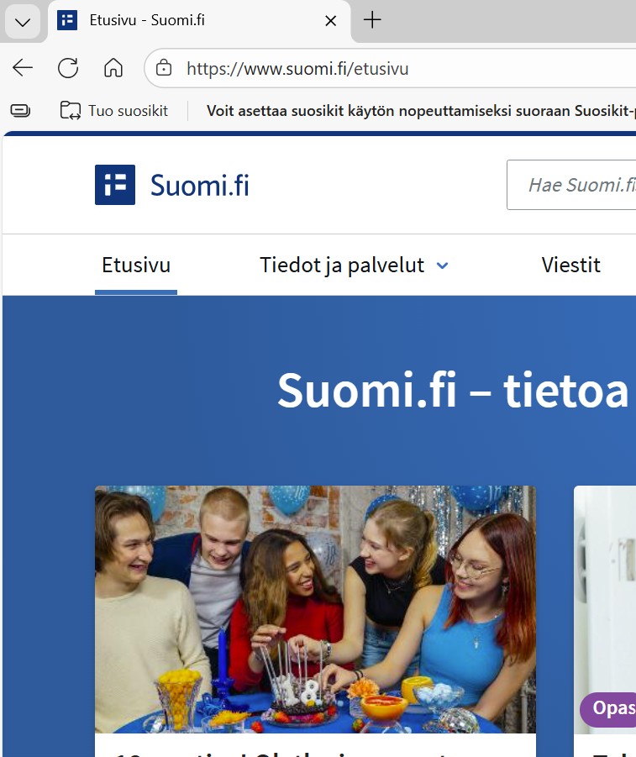Open the browser home page icon
Viewport: 636px width, 757px height.
pos(113,67)
